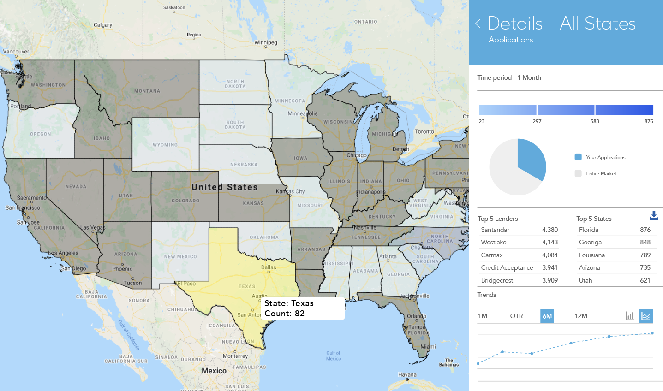Select Carmax lender row

[520, 255]
